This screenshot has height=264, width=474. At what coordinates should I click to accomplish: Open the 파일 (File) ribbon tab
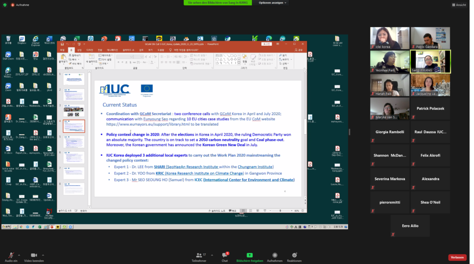pos(62,49)
